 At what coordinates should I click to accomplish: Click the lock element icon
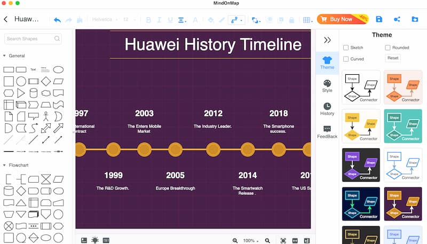click(291, 20)
